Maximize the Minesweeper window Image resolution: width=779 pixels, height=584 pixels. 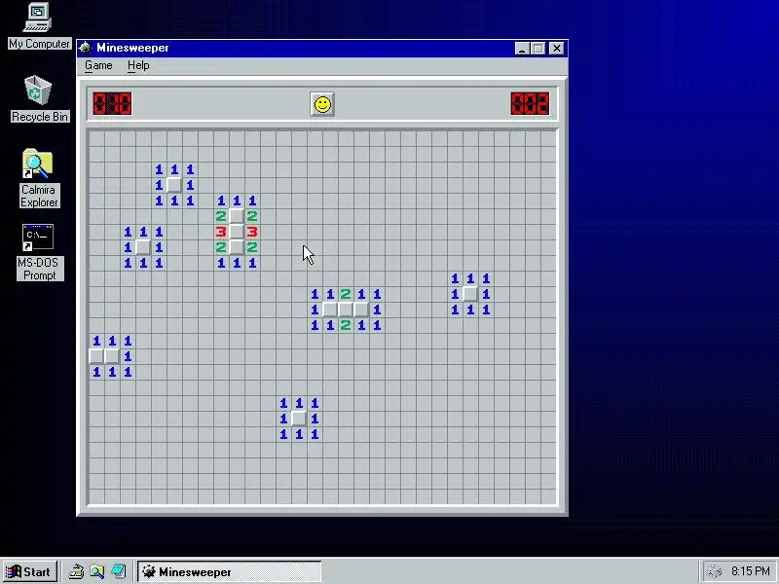[538, 48]
